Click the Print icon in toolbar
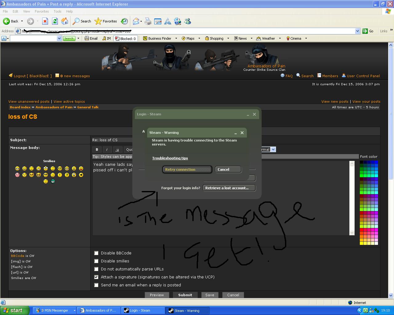394x315 pixels. (148, 21)
